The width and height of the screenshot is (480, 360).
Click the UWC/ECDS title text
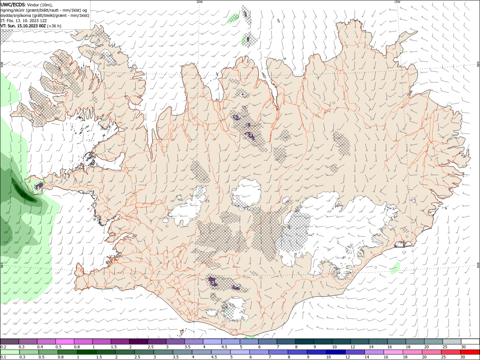tap(13, 4)
